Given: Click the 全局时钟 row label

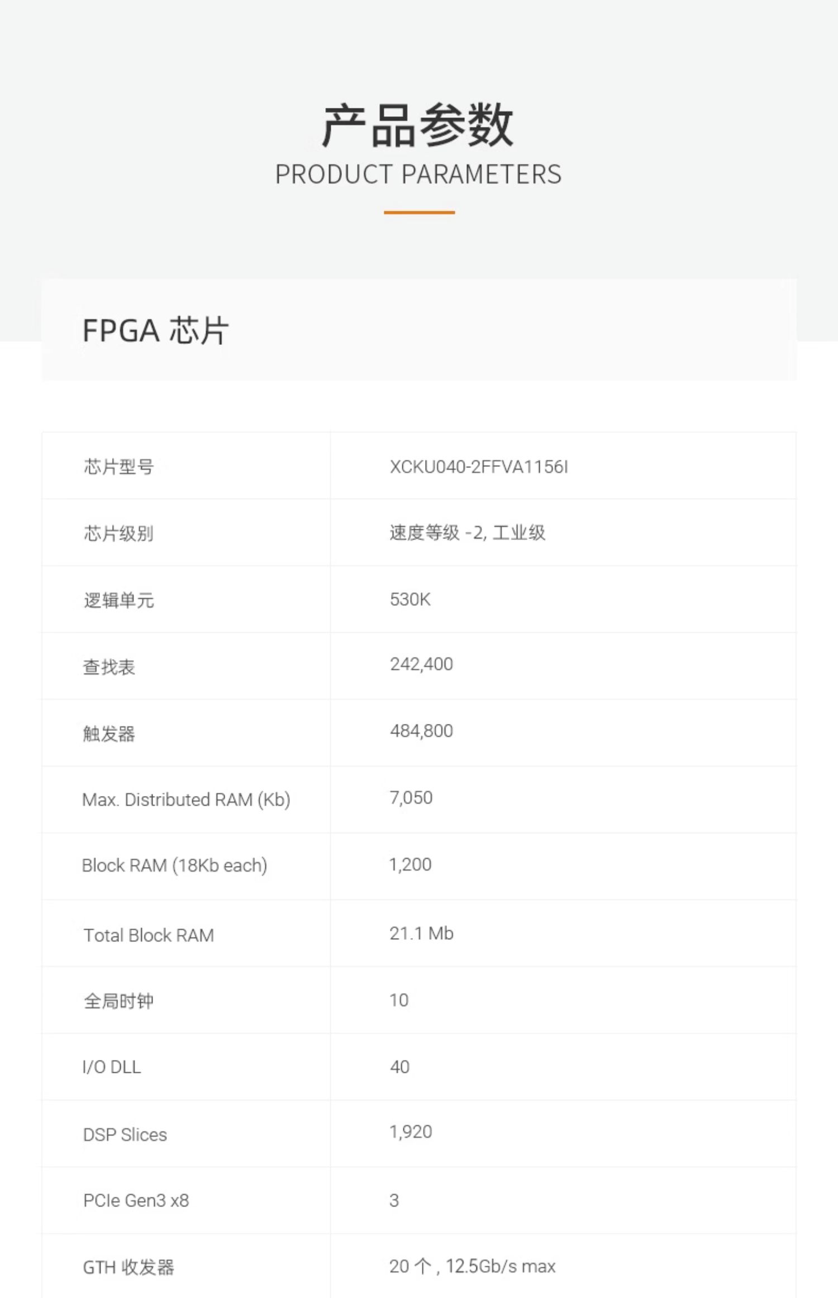Looking at the screenshot, I should (x=118, y=1001).
